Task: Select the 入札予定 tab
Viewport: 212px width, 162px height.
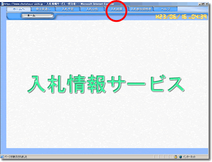Action: pyautogui.click(x=68, y=9)
